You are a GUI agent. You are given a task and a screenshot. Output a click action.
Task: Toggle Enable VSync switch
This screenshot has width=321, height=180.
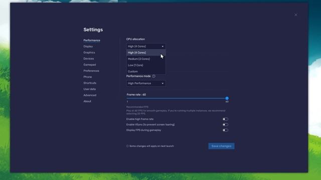225,124
